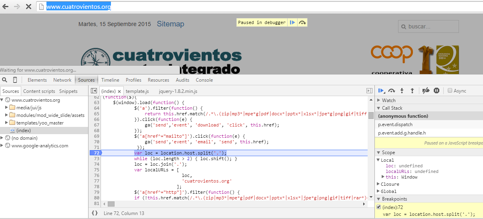The image size is (483, 219).
Task: Click the loc: undefined variable
Action: [x=404, y=166]
